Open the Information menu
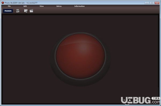Screen dimensions: 161x106 coord(79,6)
